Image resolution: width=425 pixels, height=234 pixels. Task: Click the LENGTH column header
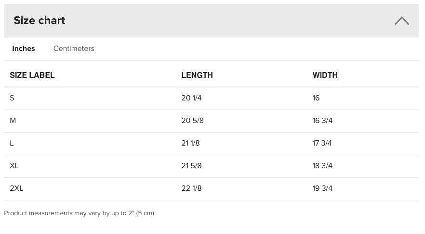click(x=197, y=75)
